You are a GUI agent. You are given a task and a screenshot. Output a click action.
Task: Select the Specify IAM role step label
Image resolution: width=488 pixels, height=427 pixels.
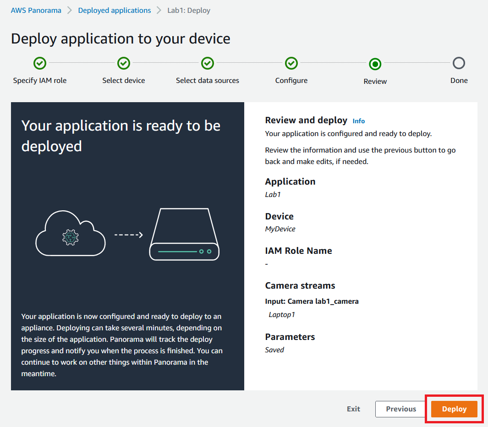pyautogui.click(x=40, y=80)
